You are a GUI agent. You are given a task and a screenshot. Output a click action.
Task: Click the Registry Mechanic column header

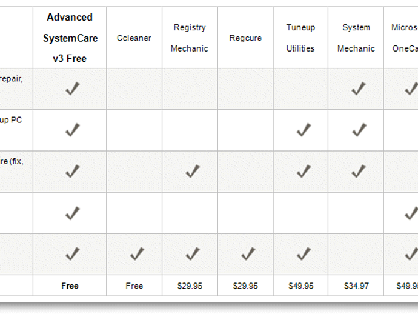click(x=190, y=38)
